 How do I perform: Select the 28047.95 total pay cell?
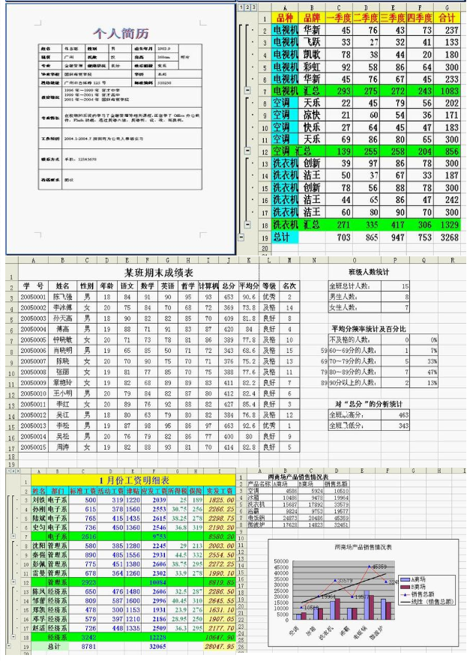[220, 646]
